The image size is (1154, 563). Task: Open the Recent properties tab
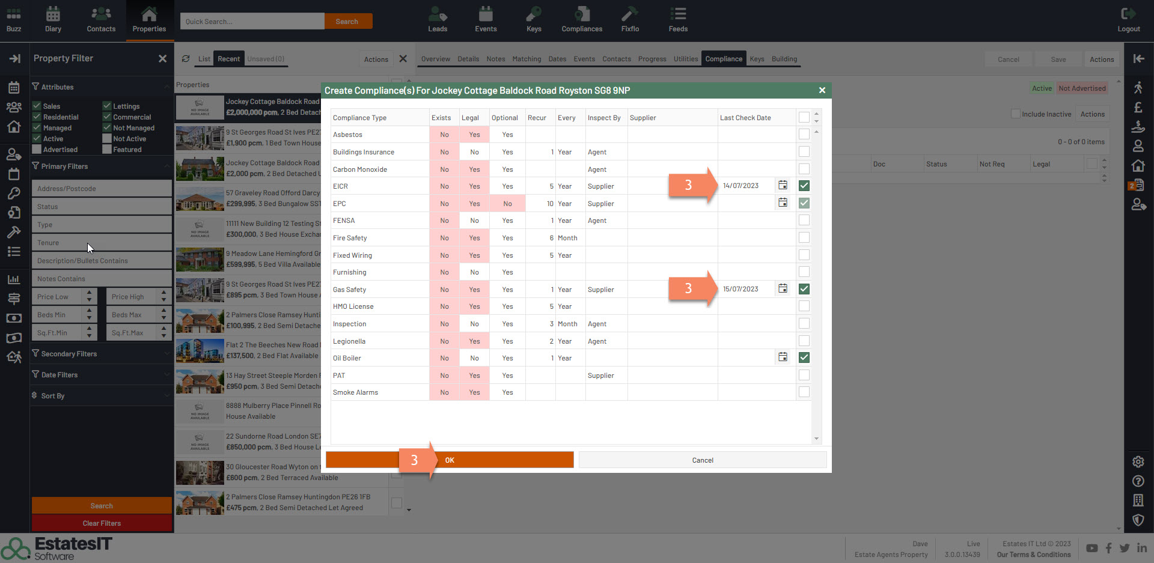[x=228, y=59]
